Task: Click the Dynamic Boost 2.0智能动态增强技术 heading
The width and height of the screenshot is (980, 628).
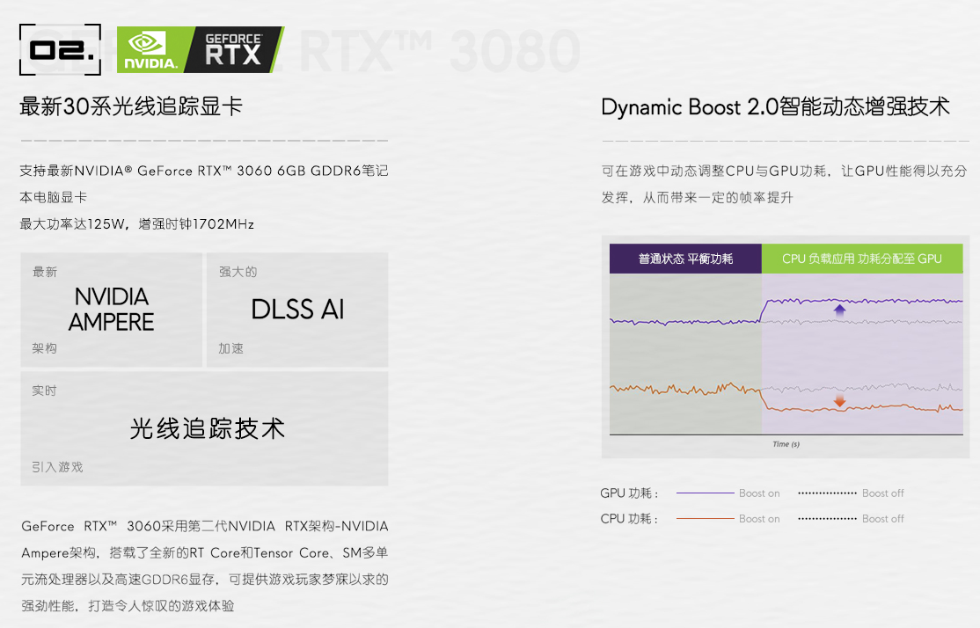Action: click(775, 106)
